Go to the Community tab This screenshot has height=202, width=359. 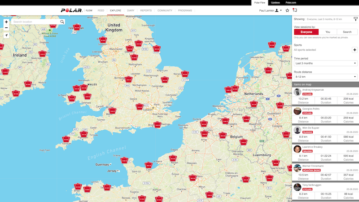tap(165, 10)
